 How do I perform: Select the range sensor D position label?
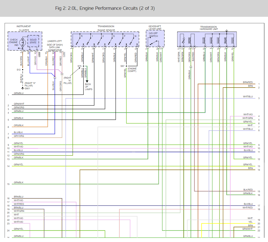pos(114,36)
